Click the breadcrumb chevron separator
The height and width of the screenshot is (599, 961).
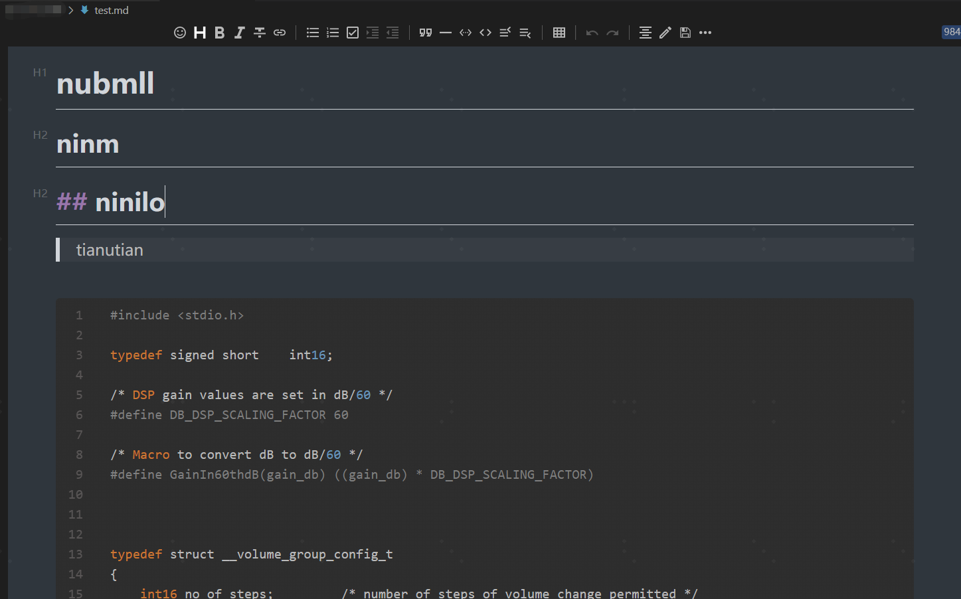point(70,10)
